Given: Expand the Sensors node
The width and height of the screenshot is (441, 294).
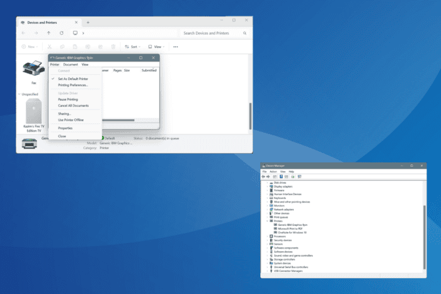Looking at the screenshot, I should coord(267,244).
